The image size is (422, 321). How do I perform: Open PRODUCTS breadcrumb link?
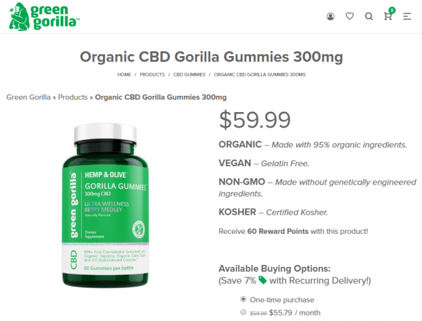152,74
